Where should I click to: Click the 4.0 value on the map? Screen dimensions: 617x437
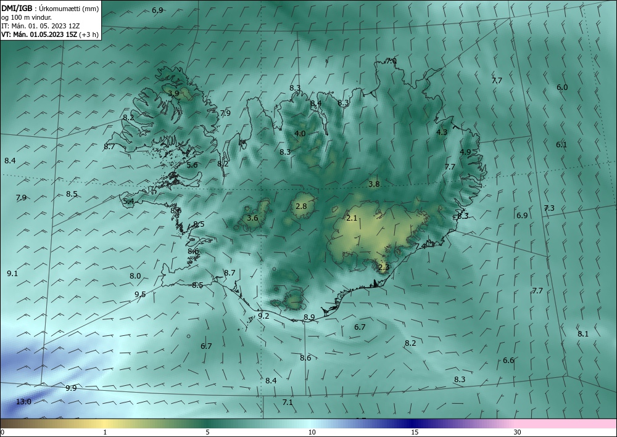tap(300, 134)
